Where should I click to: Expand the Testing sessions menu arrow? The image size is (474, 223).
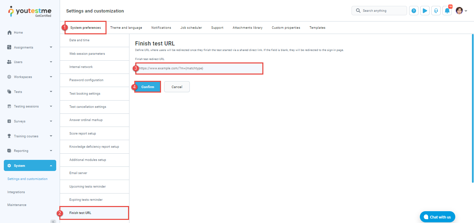(51, 106)
